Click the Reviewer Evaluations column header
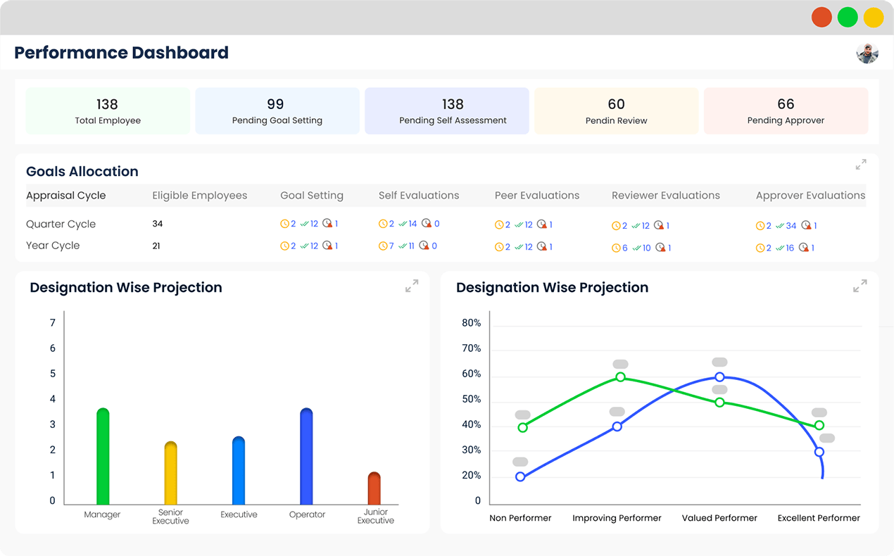Image resolution: width=894 pixels, height=556 pixels. point(666,196)
